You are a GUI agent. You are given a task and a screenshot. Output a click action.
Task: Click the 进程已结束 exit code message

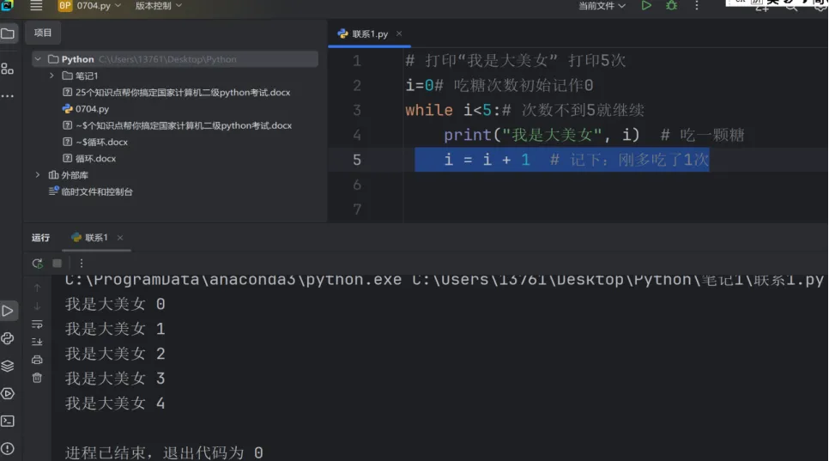(x=164, y=453)
